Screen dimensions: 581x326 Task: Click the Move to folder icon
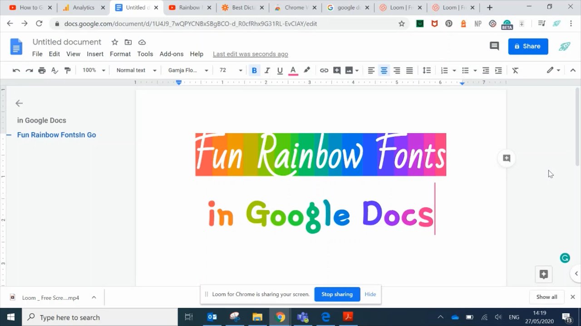point(128,42)
